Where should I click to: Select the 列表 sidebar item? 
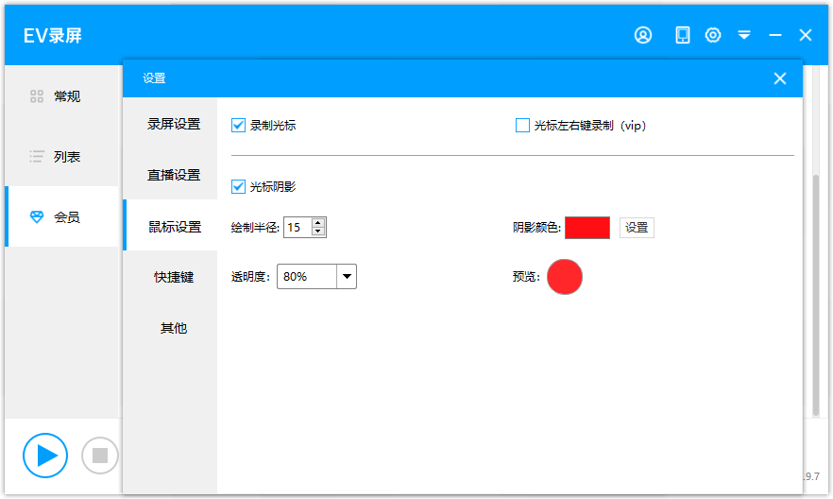[61, 156]
